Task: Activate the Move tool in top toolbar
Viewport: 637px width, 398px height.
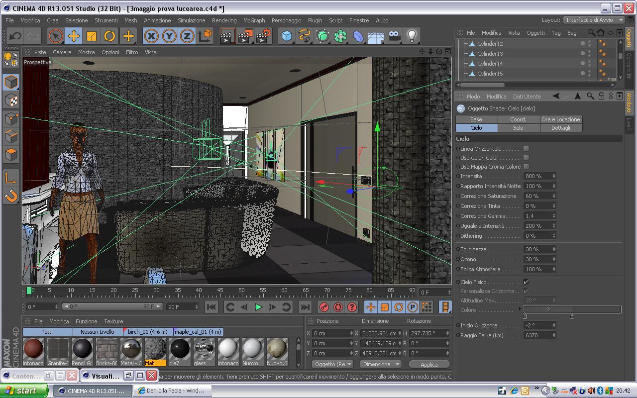Action: coord(74,36)
